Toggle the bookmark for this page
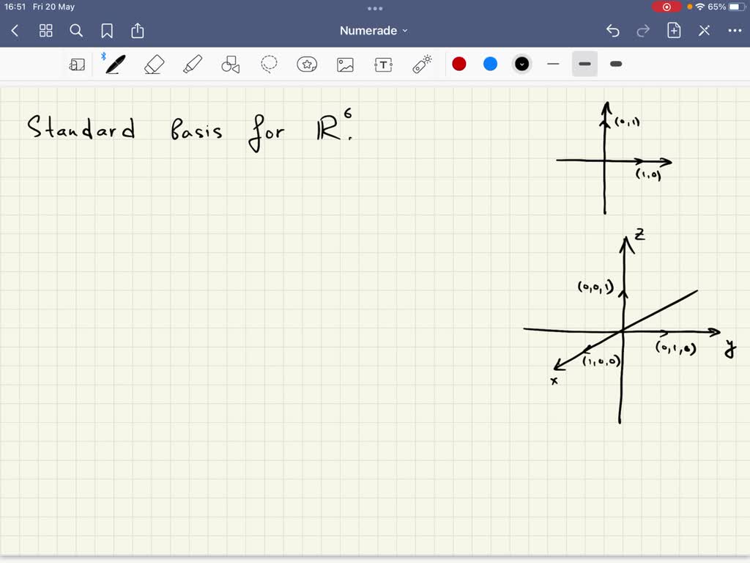Image resolution: width=750 pixels, height=563 pixels. [107, 31]
